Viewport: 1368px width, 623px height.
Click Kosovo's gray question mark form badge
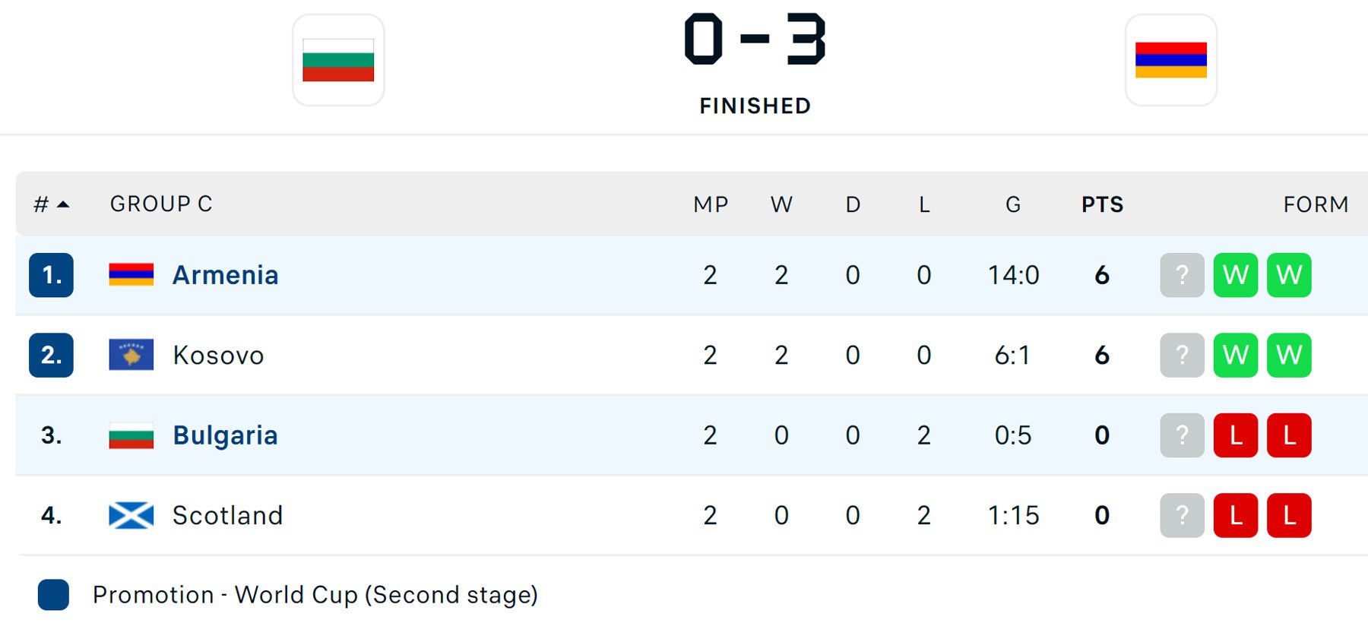pos(1182,355)
